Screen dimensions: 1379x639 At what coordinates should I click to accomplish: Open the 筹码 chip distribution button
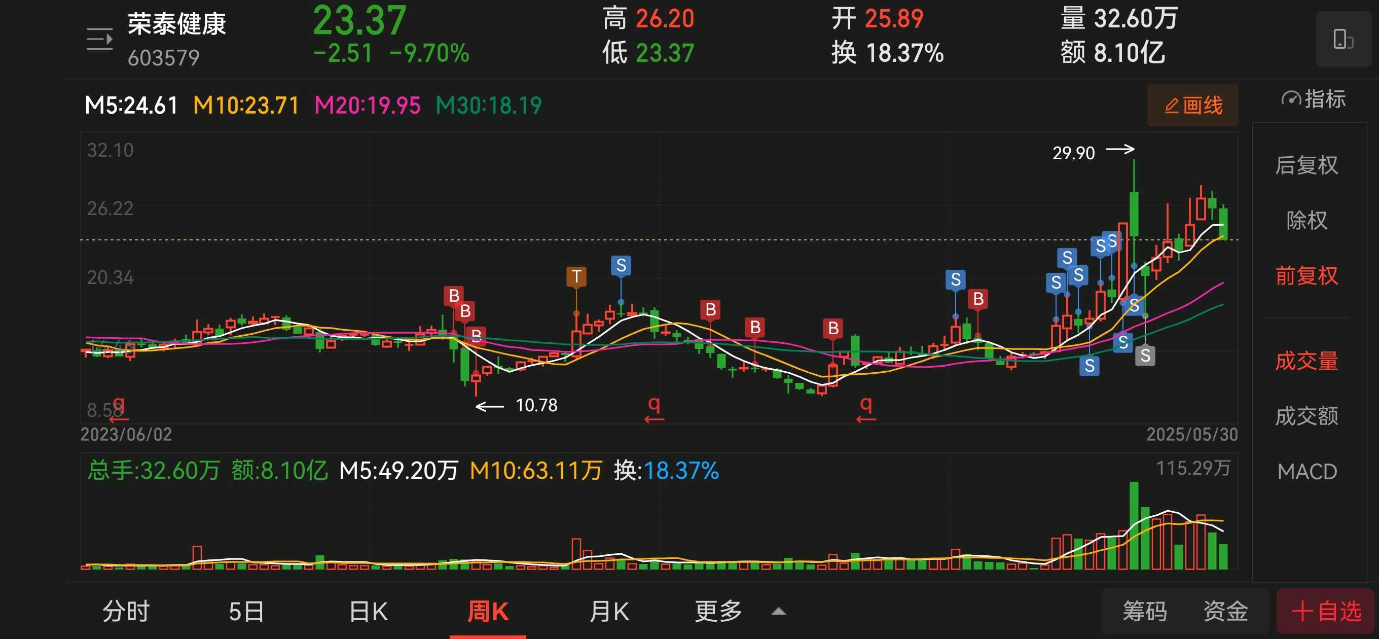[x=1145, y=611]
